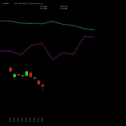Click the green indicator line's peak

point(52,21)
